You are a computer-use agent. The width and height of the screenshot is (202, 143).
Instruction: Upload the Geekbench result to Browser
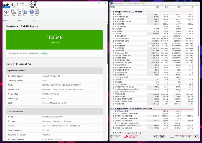tap(6, 13)
